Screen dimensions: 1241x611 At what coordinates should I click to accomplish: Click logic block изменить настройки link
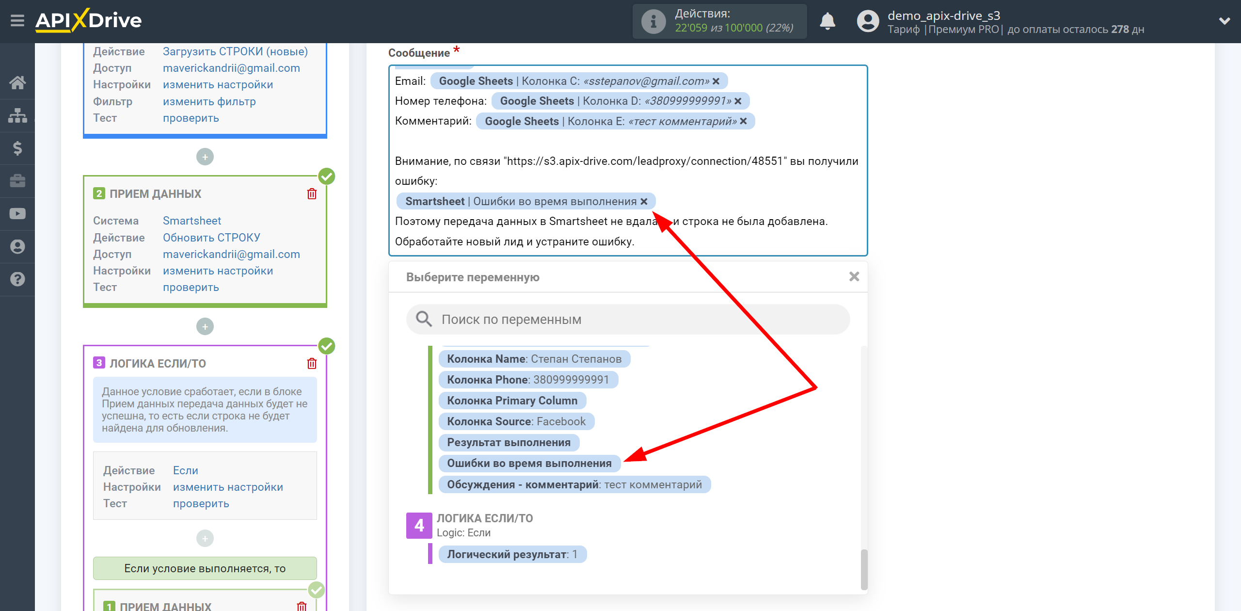coord(228,487)
